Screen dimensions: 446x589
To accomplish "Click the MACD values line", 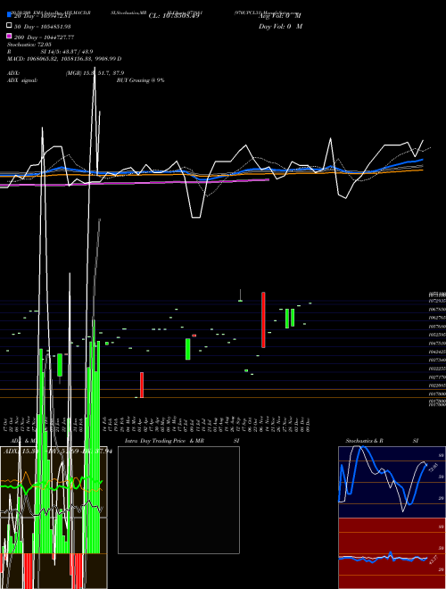I will coord(64,59).
